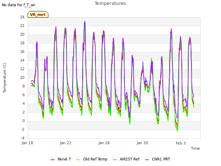Click the red Panel T legend swatch
The width and height of the screenshot is (221, 166).
tap(52, 160)
